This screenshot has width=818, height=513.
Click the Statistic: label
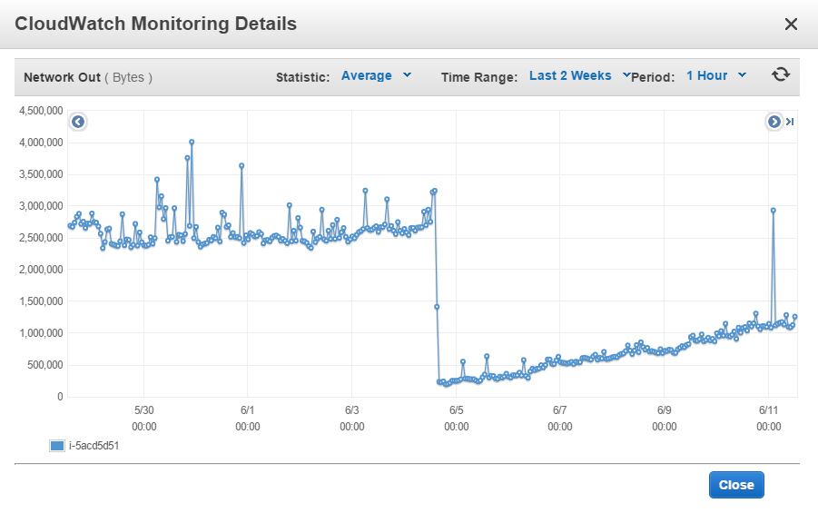click(x=302, y=77)
